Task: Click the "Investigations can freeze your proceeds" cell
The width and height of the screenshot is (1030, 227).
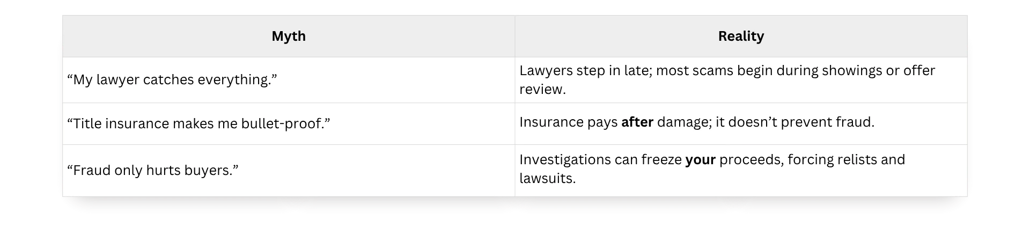Action: (x=741, y=170)
